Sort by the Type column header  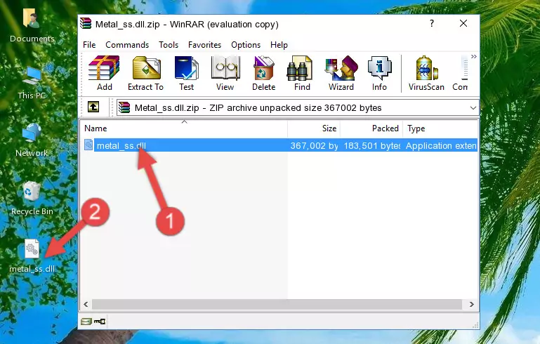(440, 128)
